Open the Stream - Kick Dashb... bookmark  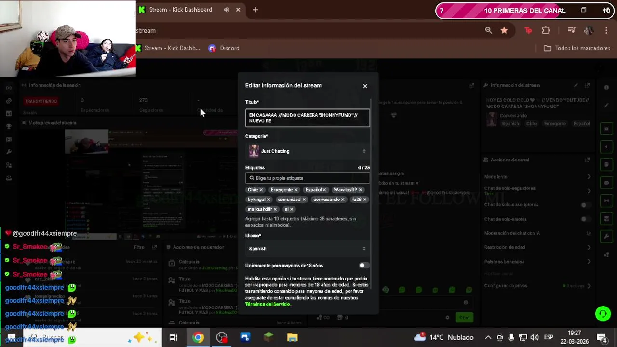click(x=168, y=48)
